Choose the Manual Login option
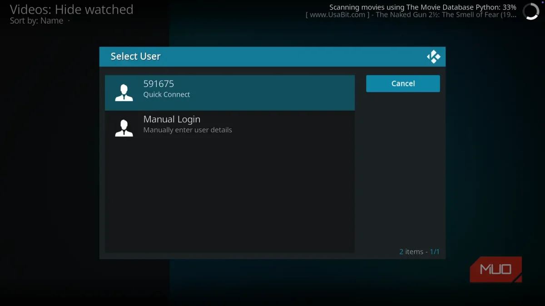Image resolution: width=545 pixels, height=306 pixels. click(229, 128)
